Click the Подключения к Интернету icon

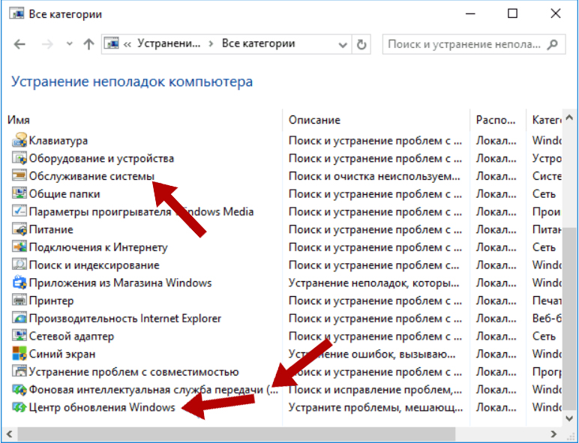pos(19,247)
